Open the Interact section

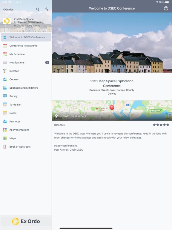(x=26, y=71)
